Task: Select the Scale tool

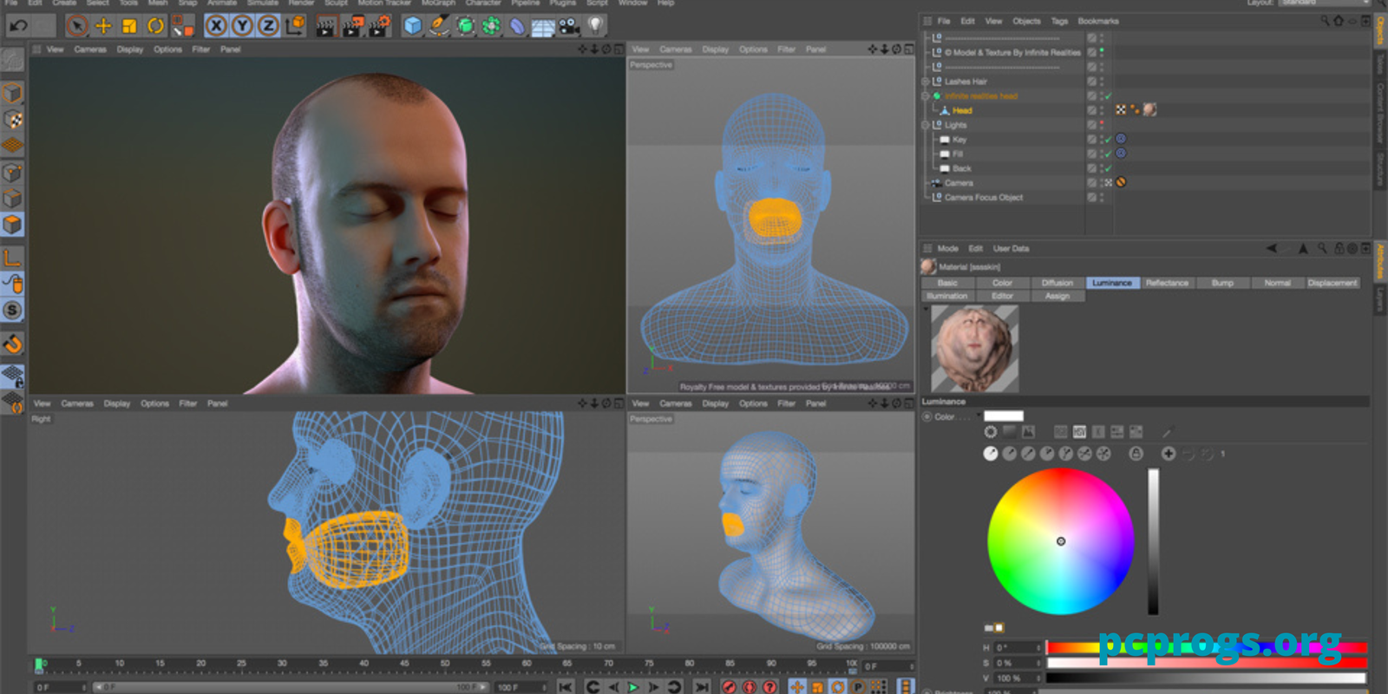Action: pyautogui.click(x=129, y=26)
